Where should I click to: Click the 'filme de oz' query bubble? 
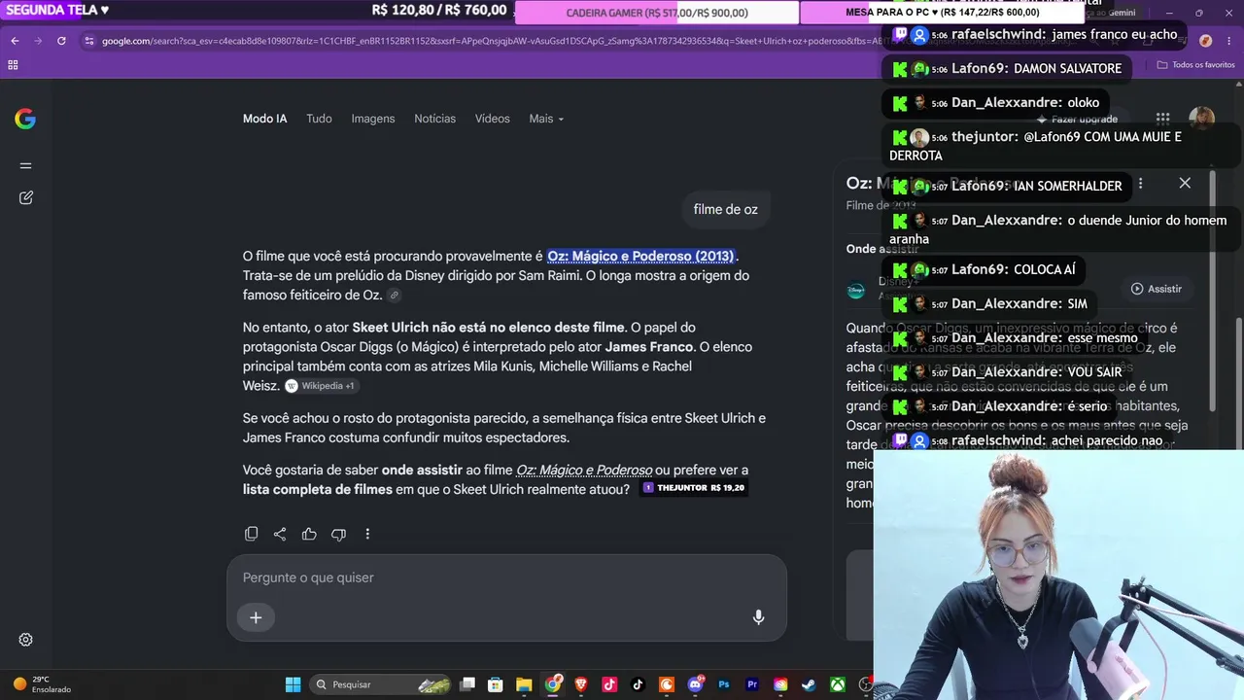(725, 209)
